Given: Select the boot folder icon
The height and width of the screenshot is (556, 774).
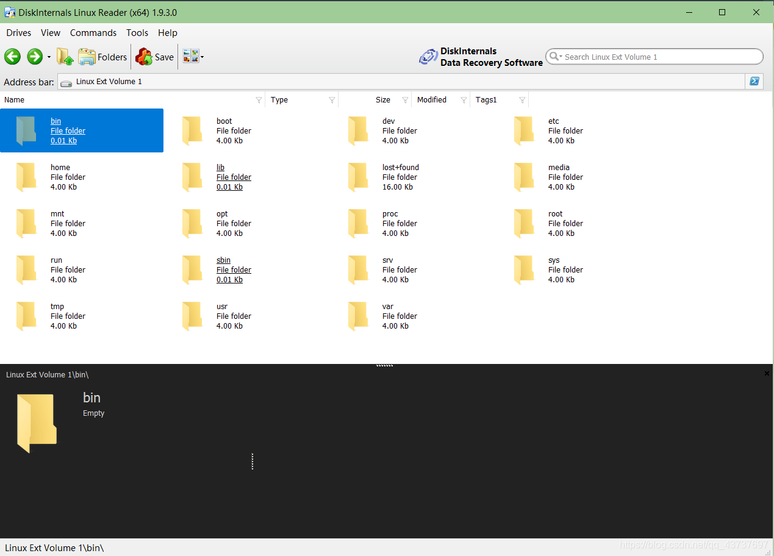Looking at the screenshot, I should (192, 130).
